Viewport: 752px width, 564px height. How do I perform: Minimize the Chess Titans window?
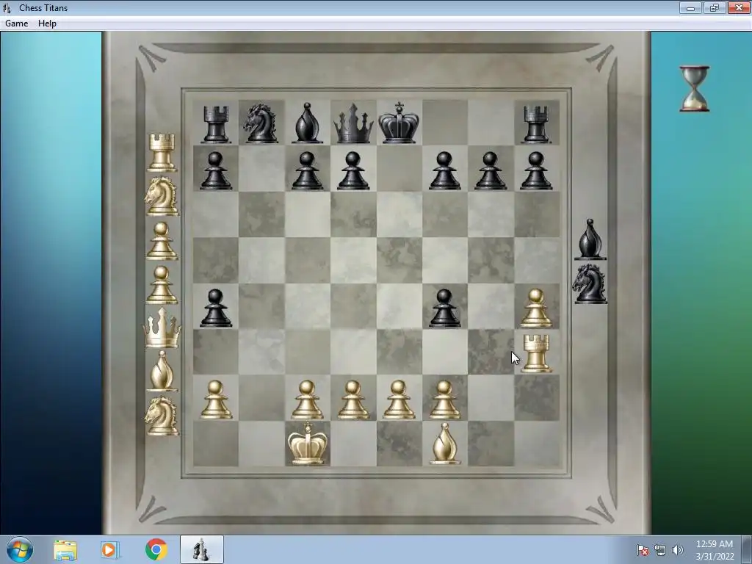[x=690, y=7]
